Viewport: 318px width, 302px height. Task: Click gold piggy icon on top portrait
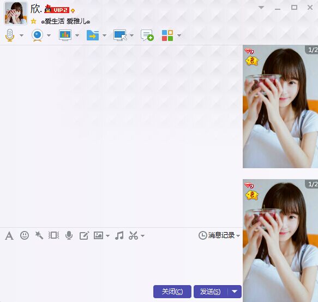pos(252,61)
